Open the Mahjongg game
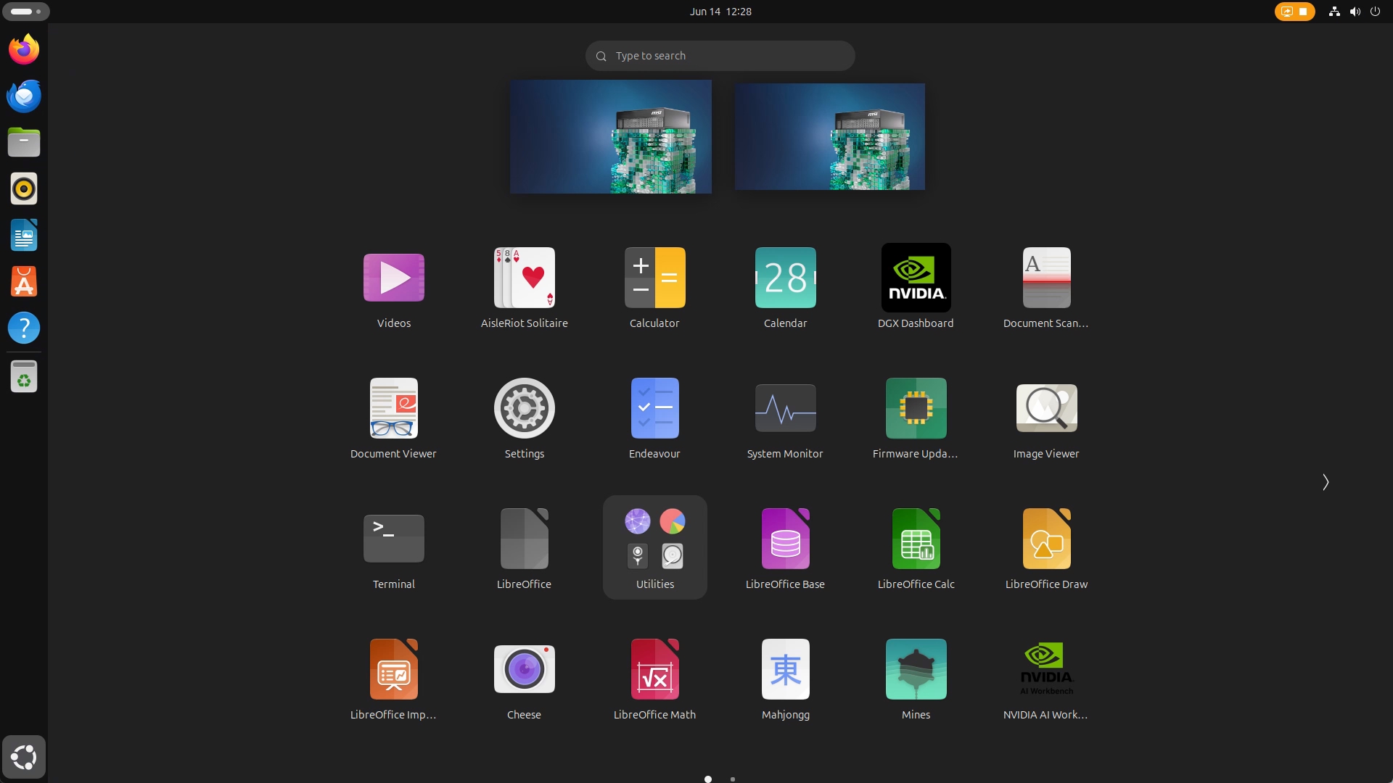Image resolution: width=1393 pixels, height=783 pixels. [x=785, y=679]
